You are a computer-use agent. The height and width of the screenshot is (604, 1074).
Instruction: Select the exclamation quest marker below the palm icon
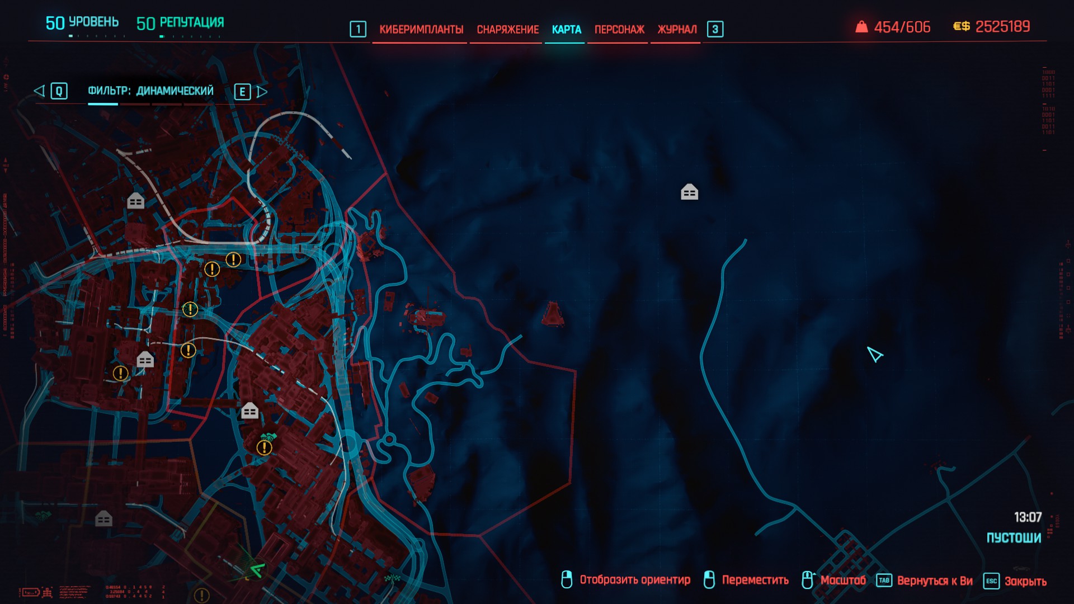(x=264, y=447)
